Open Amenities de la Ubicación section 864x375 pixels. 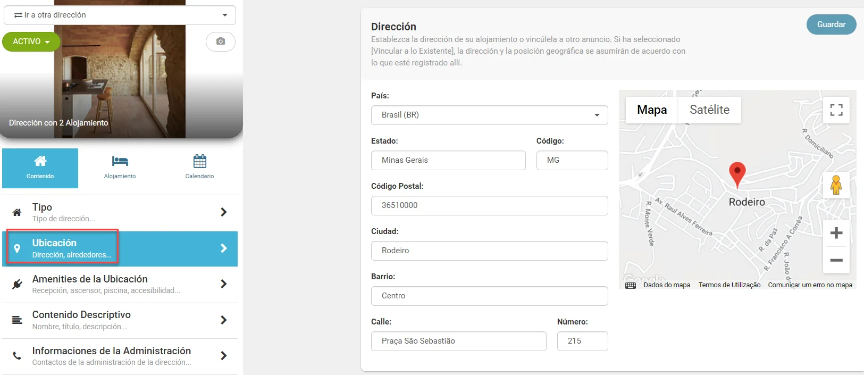[x=120, y=284]
